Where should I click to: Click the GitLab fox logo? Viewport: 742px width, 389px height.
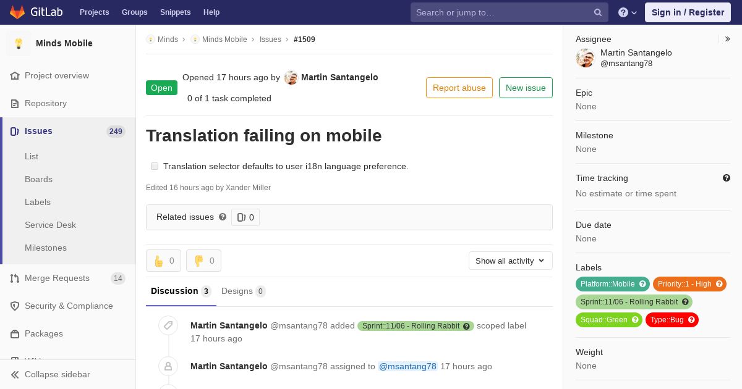pos(17,12)
